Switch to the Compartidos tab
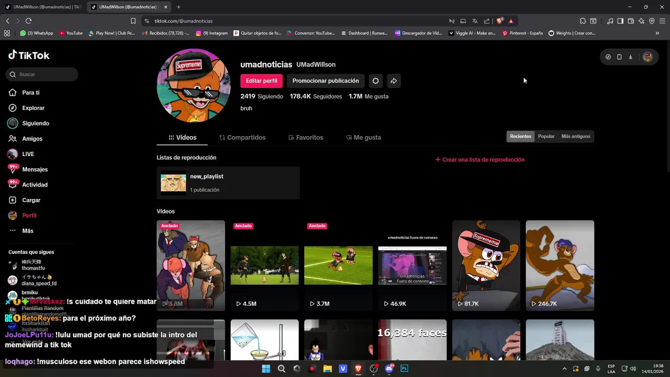Screen dimensions: 670x377 242,137
